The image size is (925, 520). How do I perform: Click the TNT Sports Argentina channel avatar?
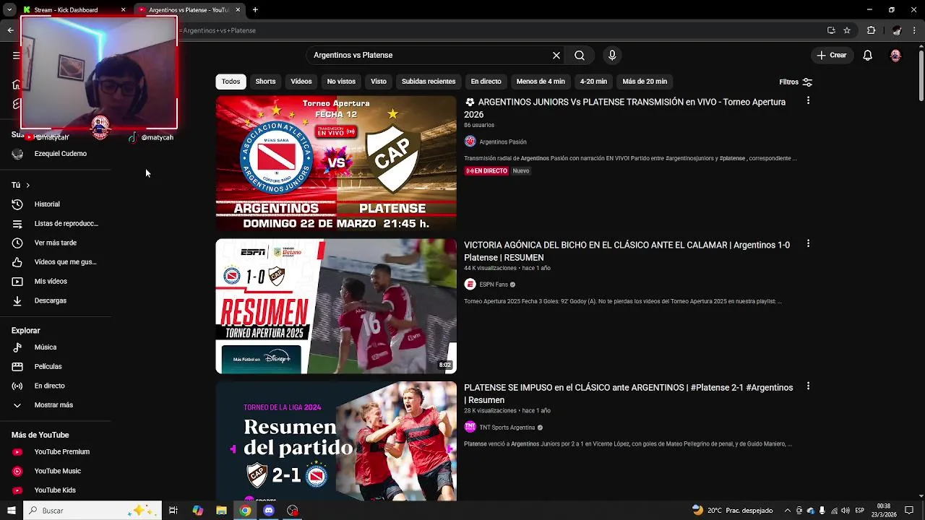[470, 428]
